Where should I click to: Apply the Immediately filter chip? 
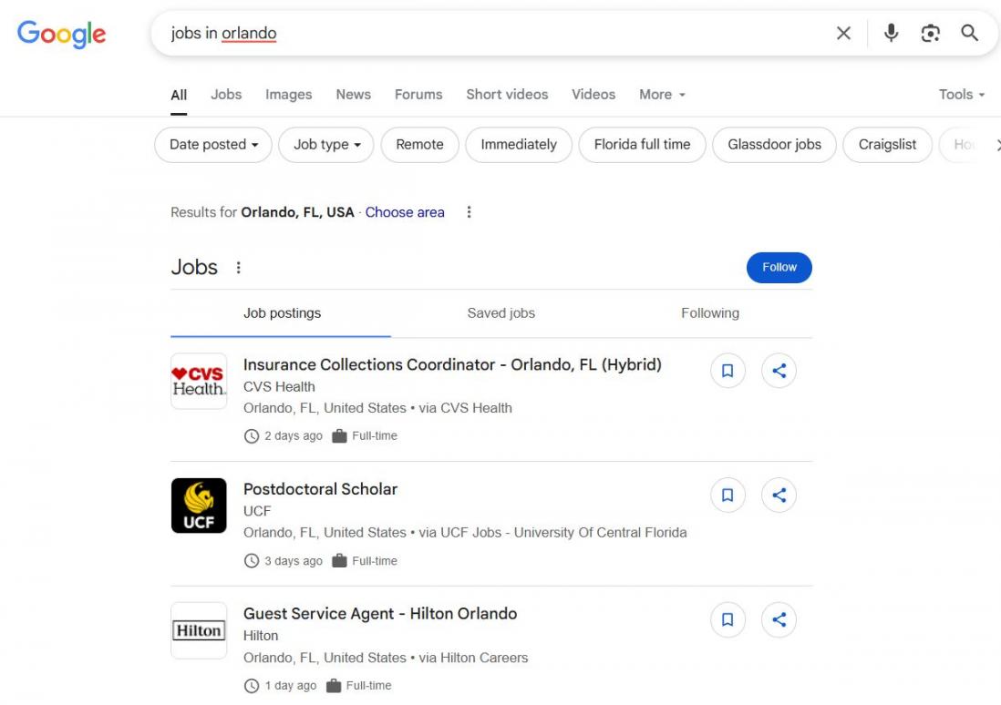(x=519, y=145)
